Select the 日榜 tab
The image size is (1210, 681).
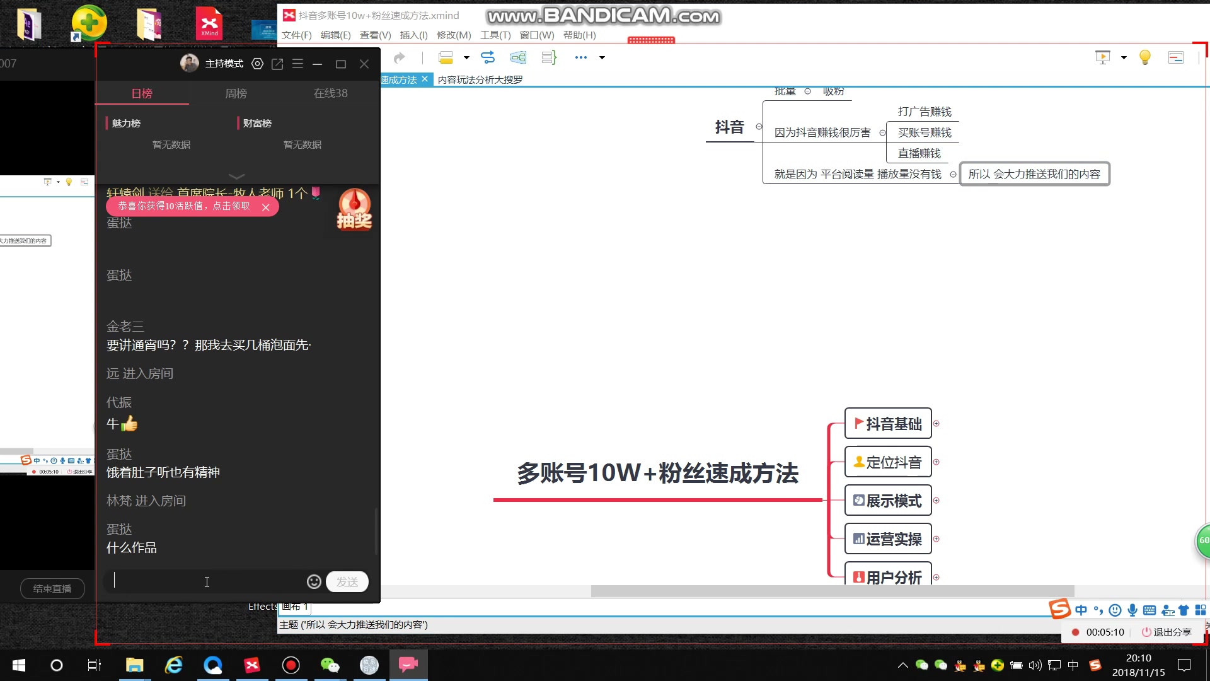142,93
